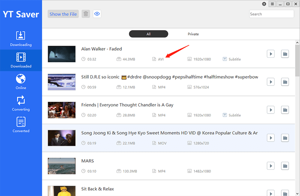The width and height of the screenshot is (300, 196).
Task: Click the AVI format label
Action: (x=161, y=59)
